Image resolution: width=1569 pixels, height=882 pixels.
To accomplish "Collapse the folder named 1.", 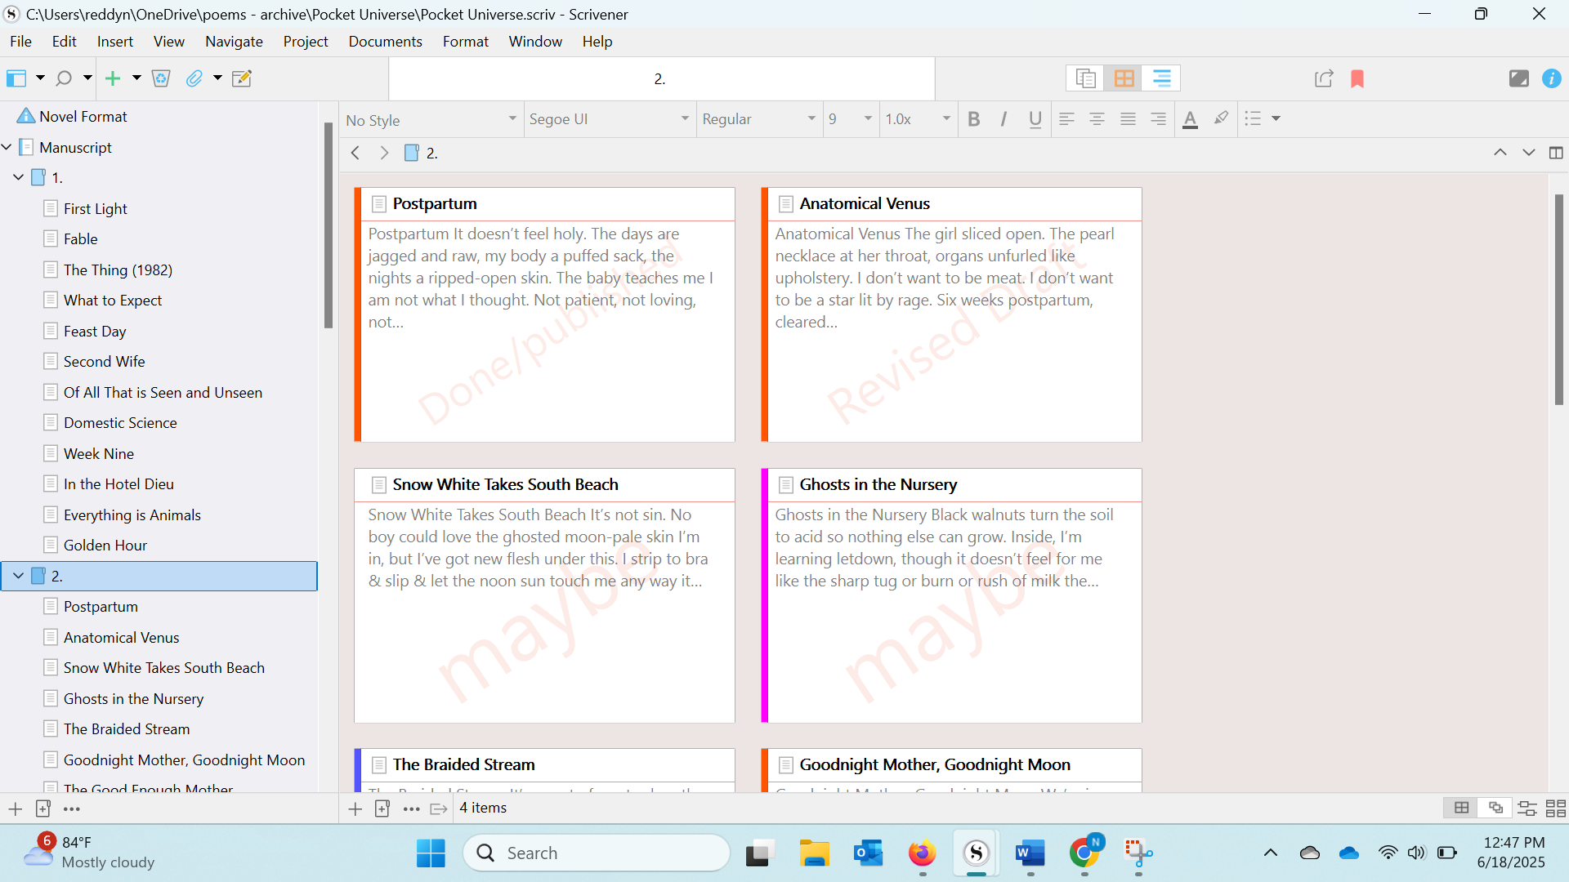I will (18, 177).
